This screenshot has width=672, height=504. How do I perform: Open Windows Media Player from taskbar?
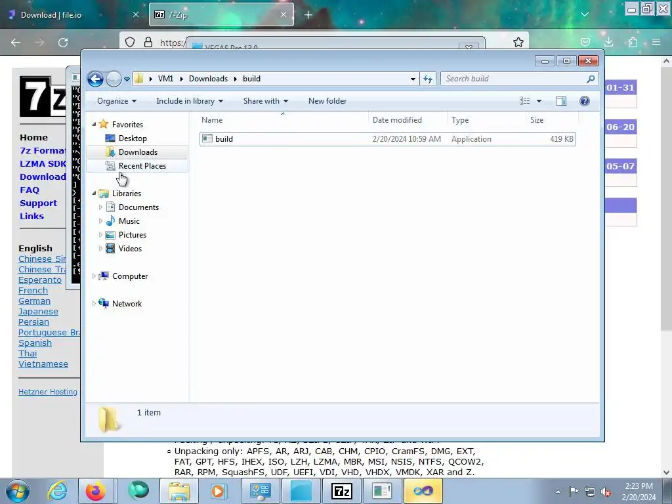click(218, 491)
